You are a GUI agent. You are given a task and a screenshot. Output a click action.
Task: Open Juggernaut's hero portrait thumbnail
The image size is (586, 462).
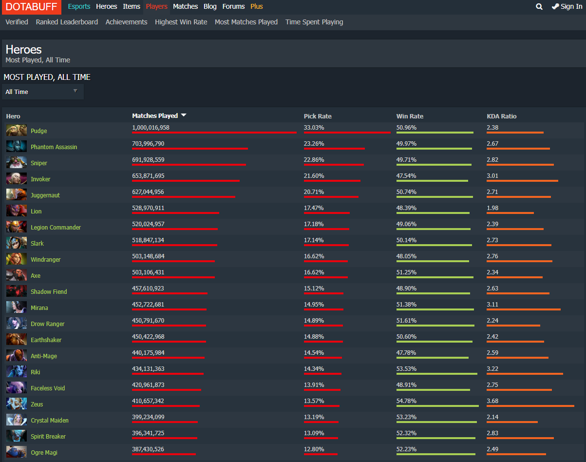[17, 195]
